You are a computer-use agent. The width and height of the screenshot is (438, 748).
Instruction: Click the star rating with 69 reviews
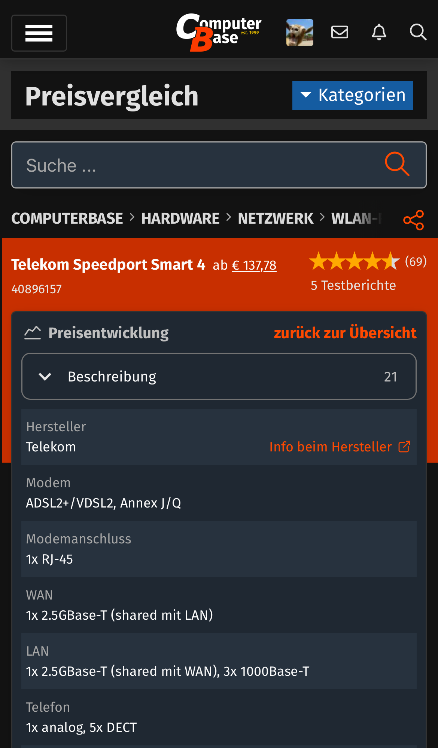click(x=354, y=261)
